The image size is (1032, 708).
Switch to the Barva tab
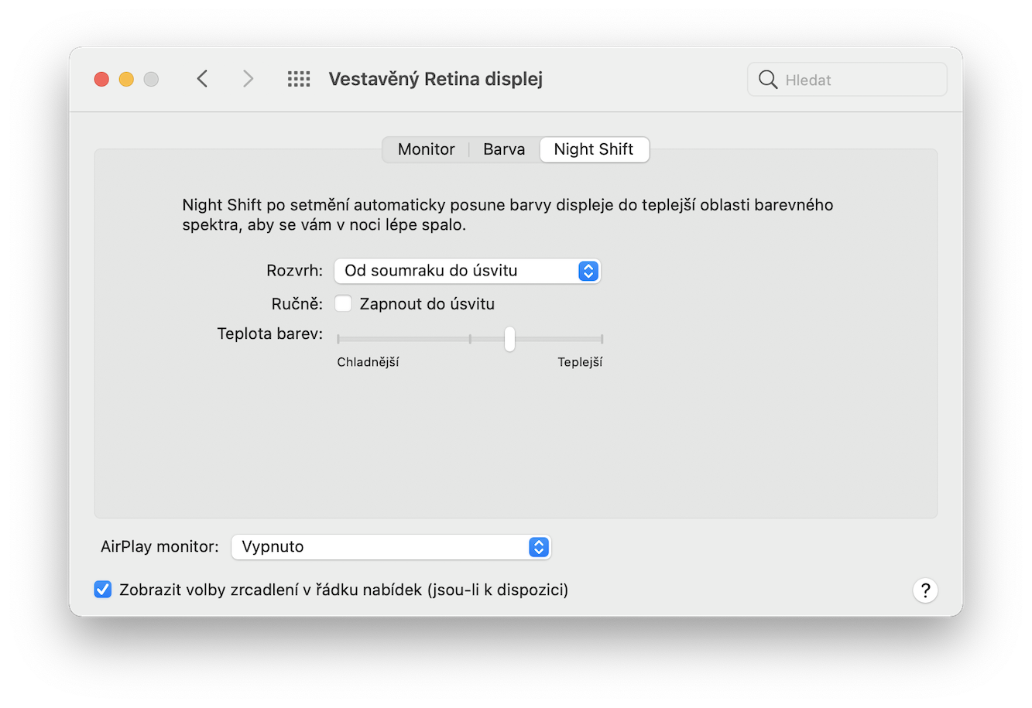tap(504, 149)
